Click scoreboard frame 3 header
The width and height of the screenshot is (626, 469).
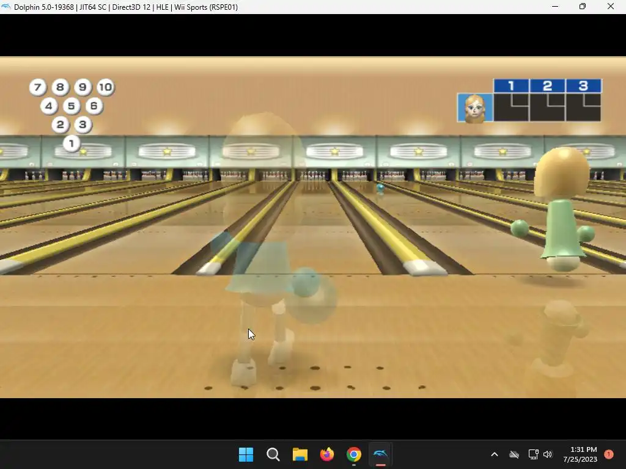click(583, 85)
